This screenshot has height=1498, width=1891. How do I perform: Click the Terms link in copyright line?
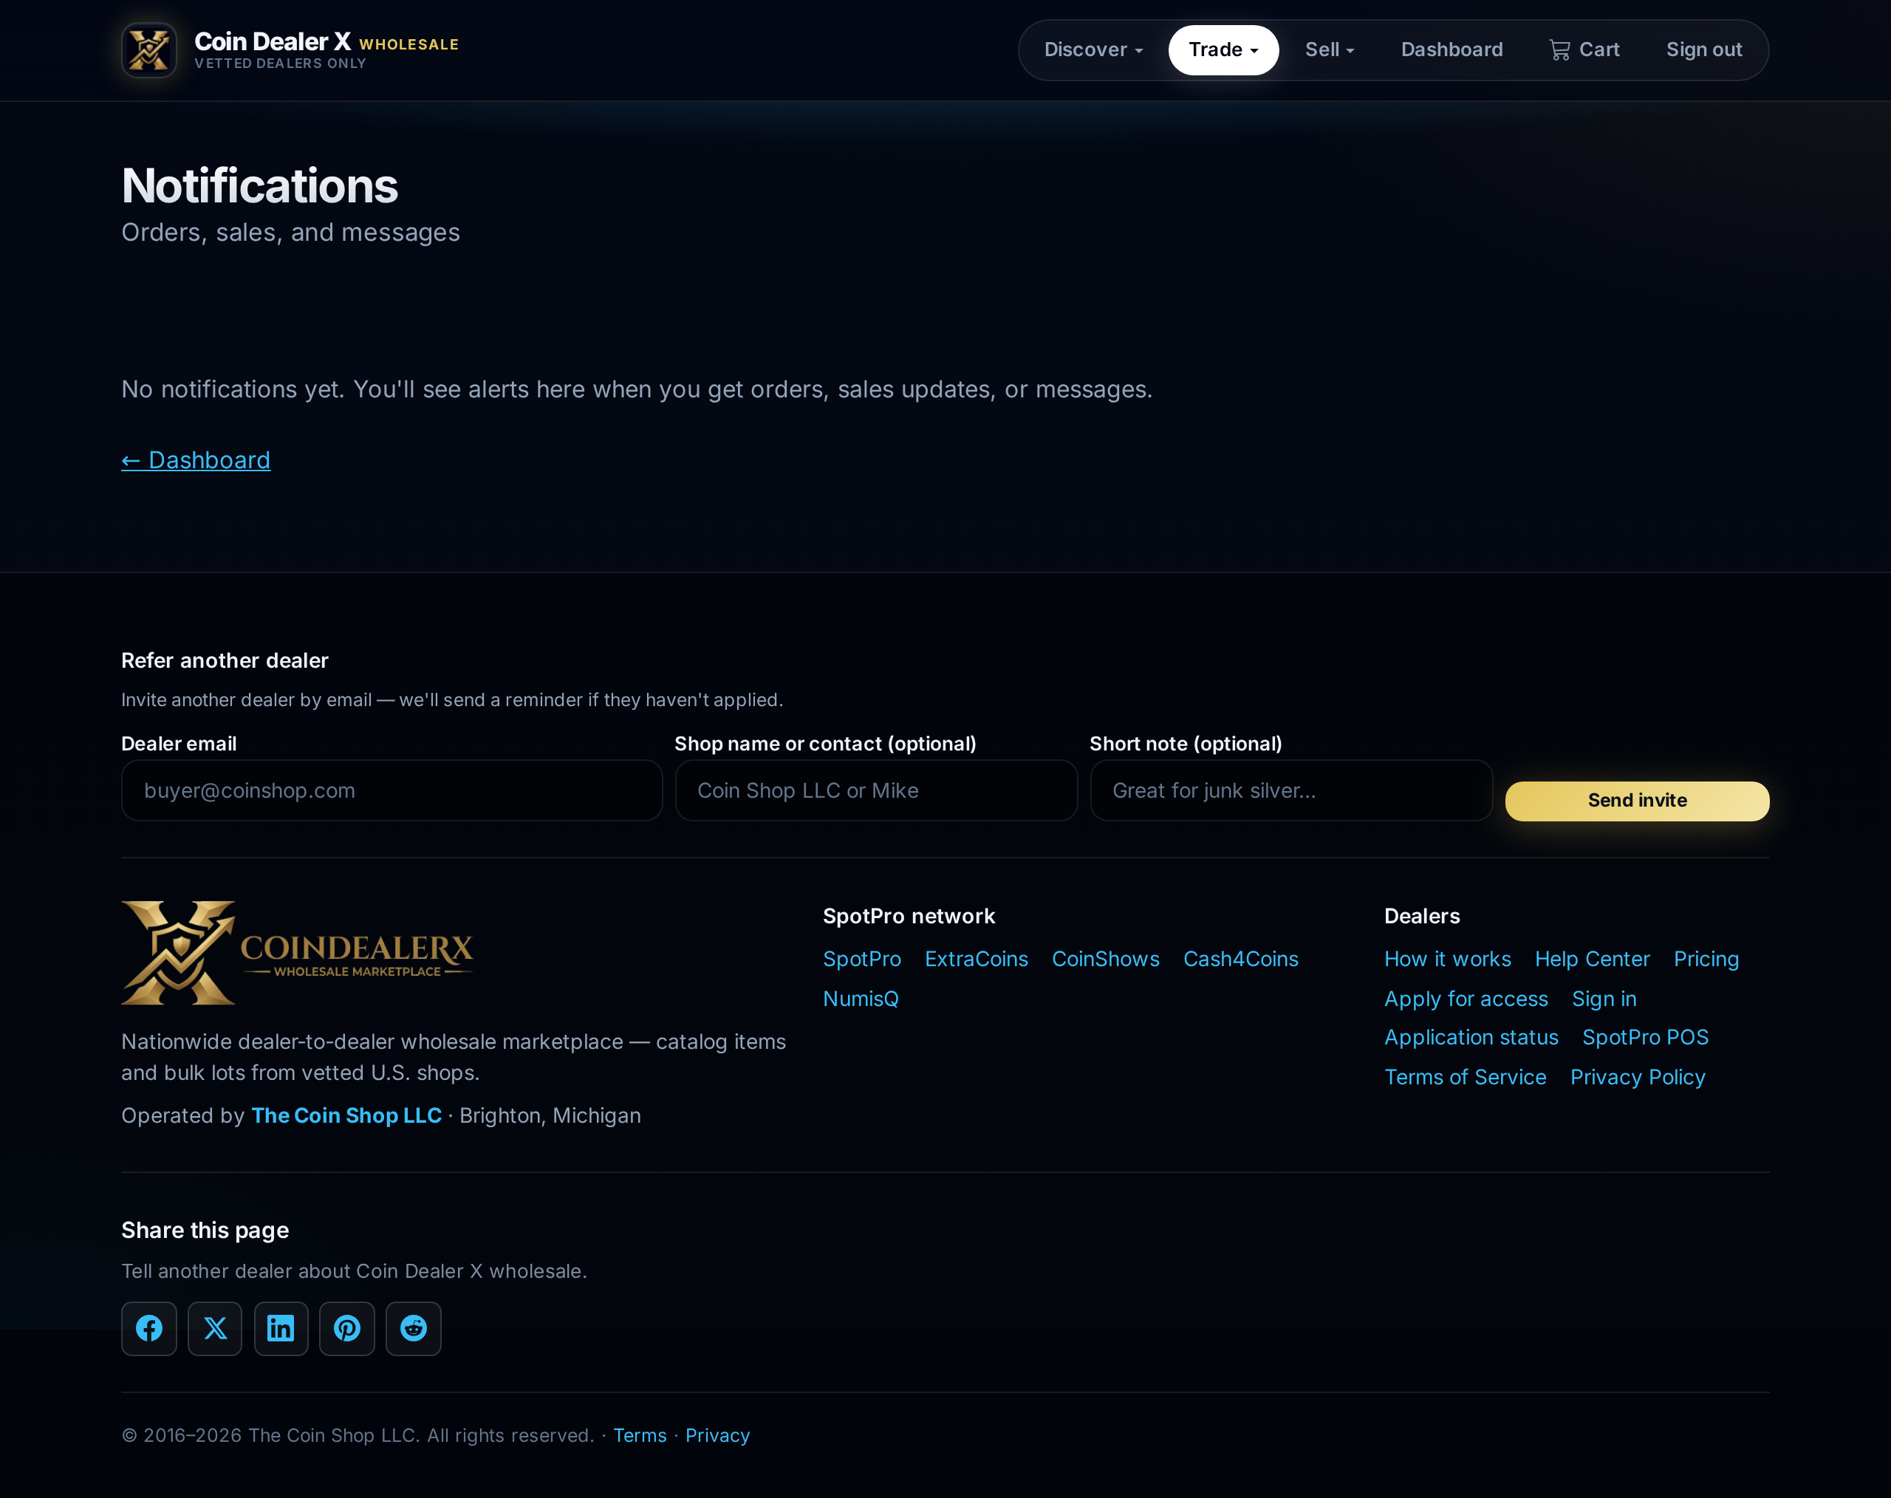pos(640,1435)
